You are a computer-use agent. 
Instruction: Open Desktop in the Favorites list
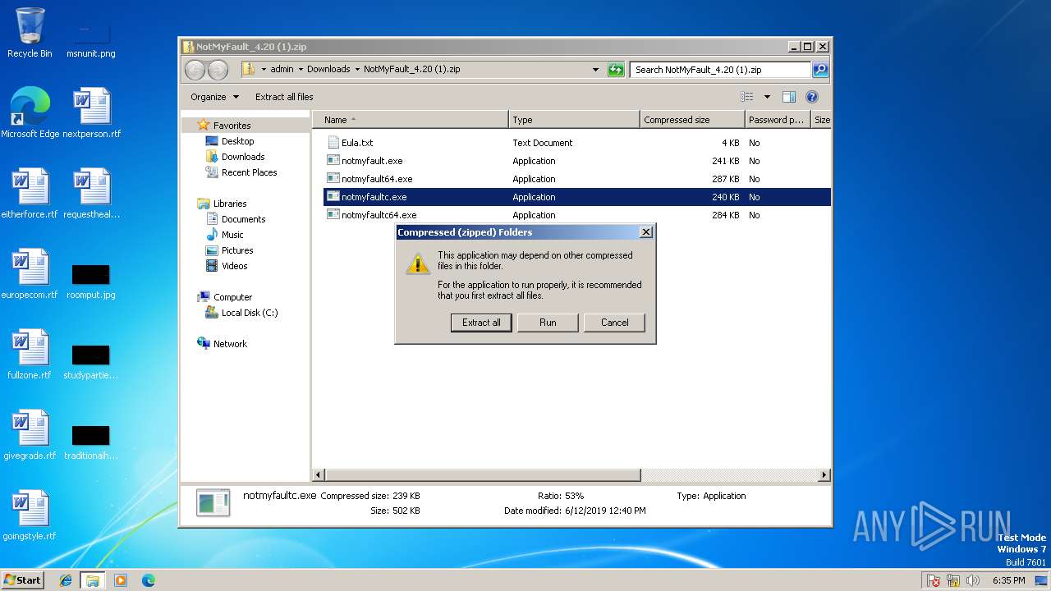[237, 141]
